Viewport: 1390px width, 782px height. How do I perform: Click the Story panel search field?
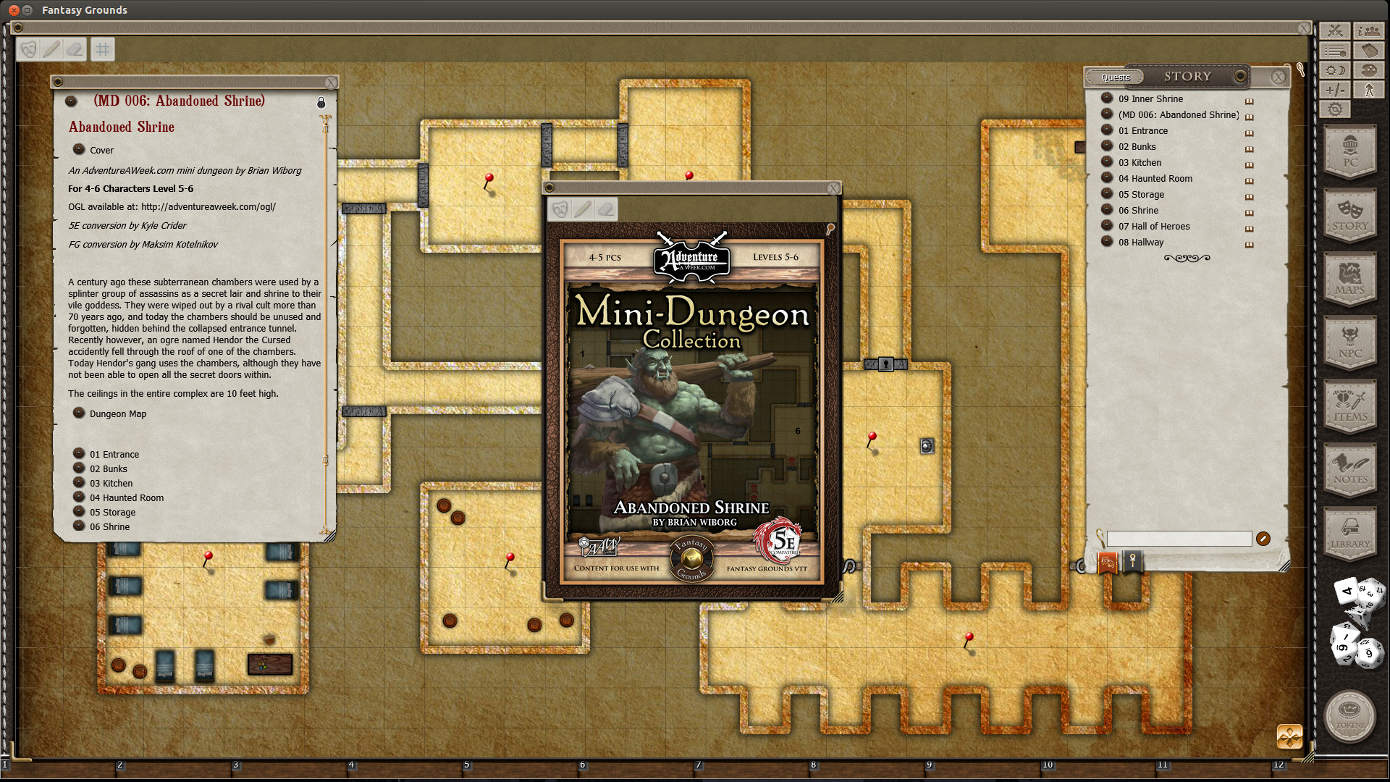tap(1179, 539)
